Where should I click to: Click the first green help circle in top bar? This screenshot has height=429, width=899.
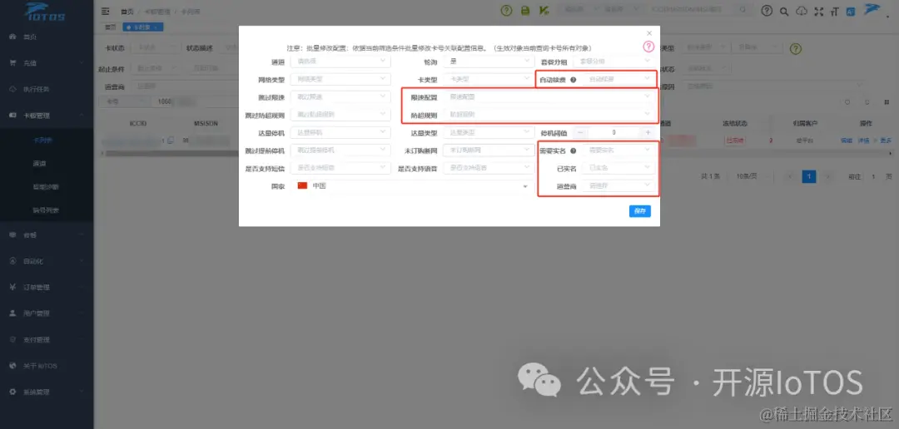pos(506,11)
